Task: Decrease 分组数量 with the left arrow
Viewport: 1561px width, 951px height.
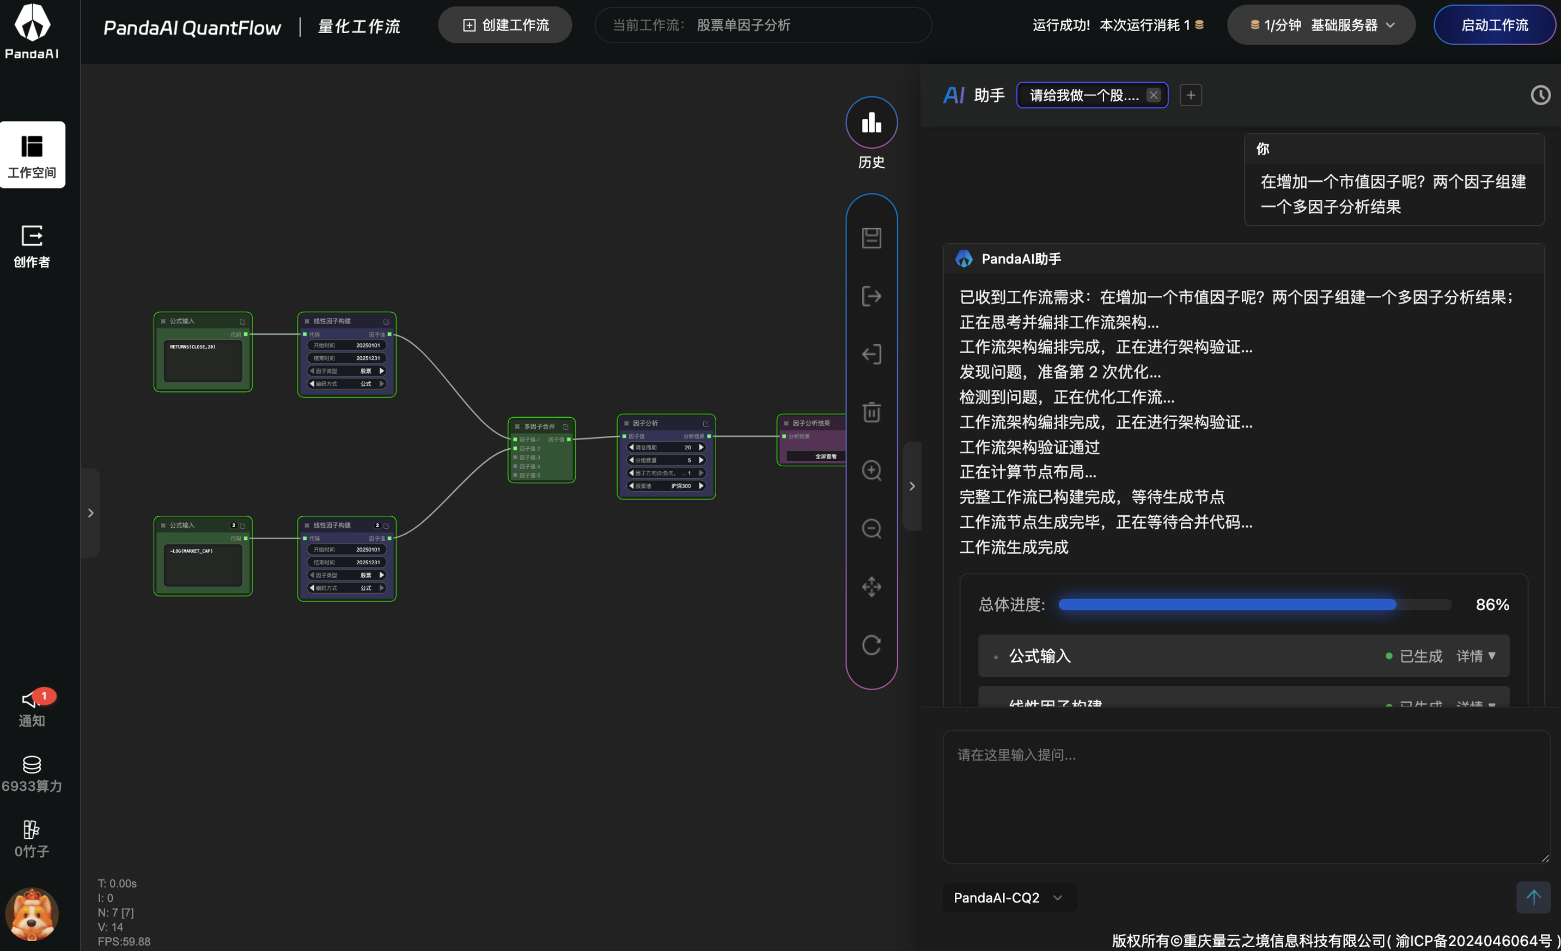Action: (631, 460)
